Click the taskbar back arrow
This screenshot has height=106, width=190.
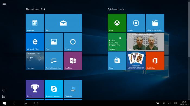[15, 103]
